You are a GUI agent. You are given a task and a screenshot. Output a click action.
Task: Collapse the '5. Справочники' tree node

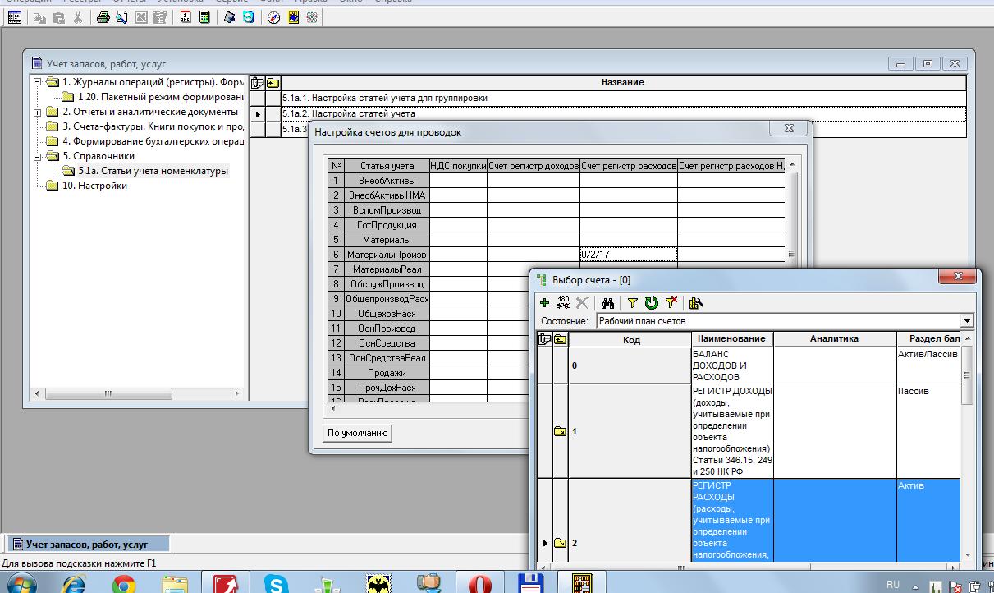[38, 156]
